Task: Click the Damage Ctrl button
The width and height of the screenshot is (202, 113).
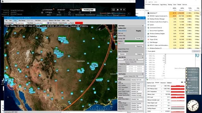Action: [x=139, y=38]
